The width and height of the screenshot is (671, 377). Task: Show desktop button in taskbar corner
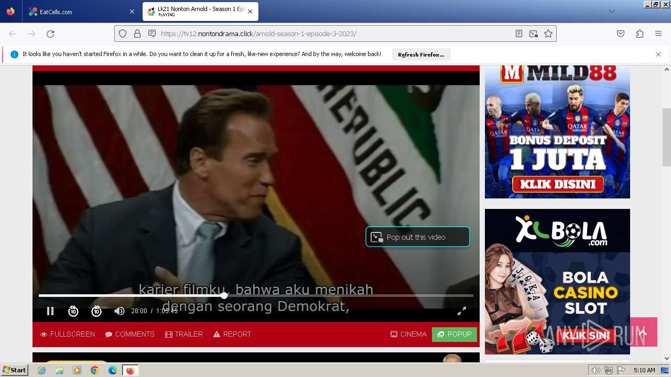coord(665,370)
